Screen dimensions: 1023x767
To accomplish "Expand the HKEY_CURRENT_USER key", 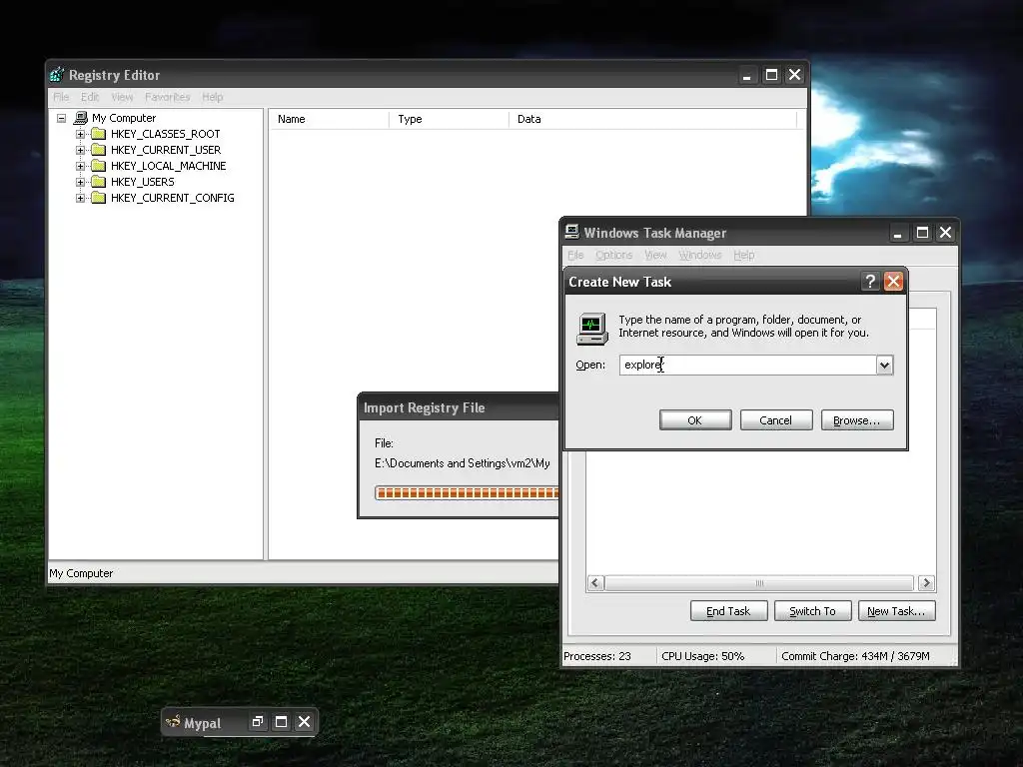I will click(80, 150).
